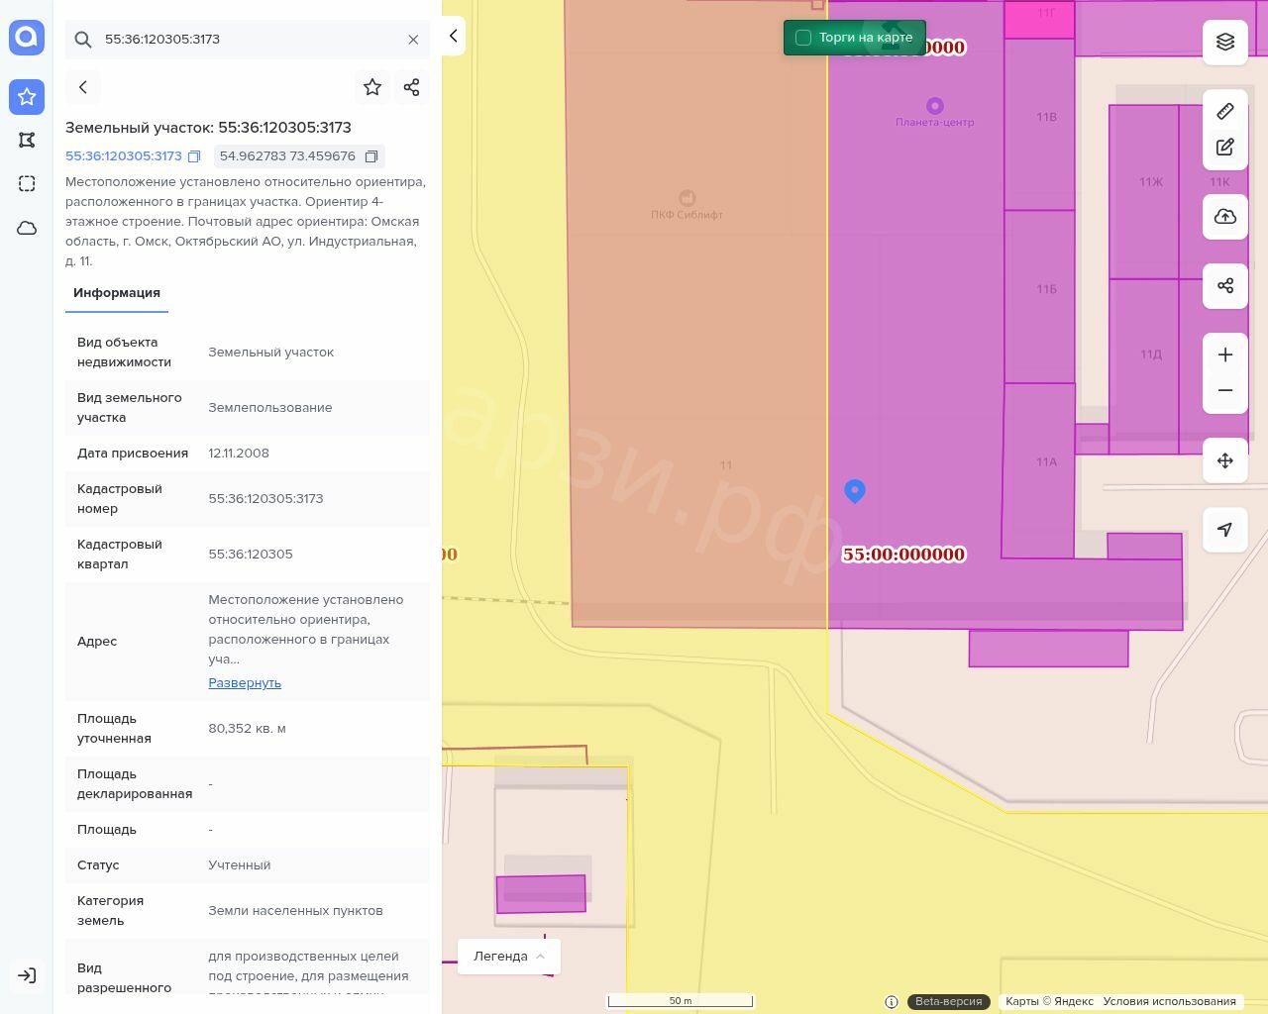Collapse the left information sidebar
The height and width of the screenshot is (1014, 1268).
pos(453,36)
